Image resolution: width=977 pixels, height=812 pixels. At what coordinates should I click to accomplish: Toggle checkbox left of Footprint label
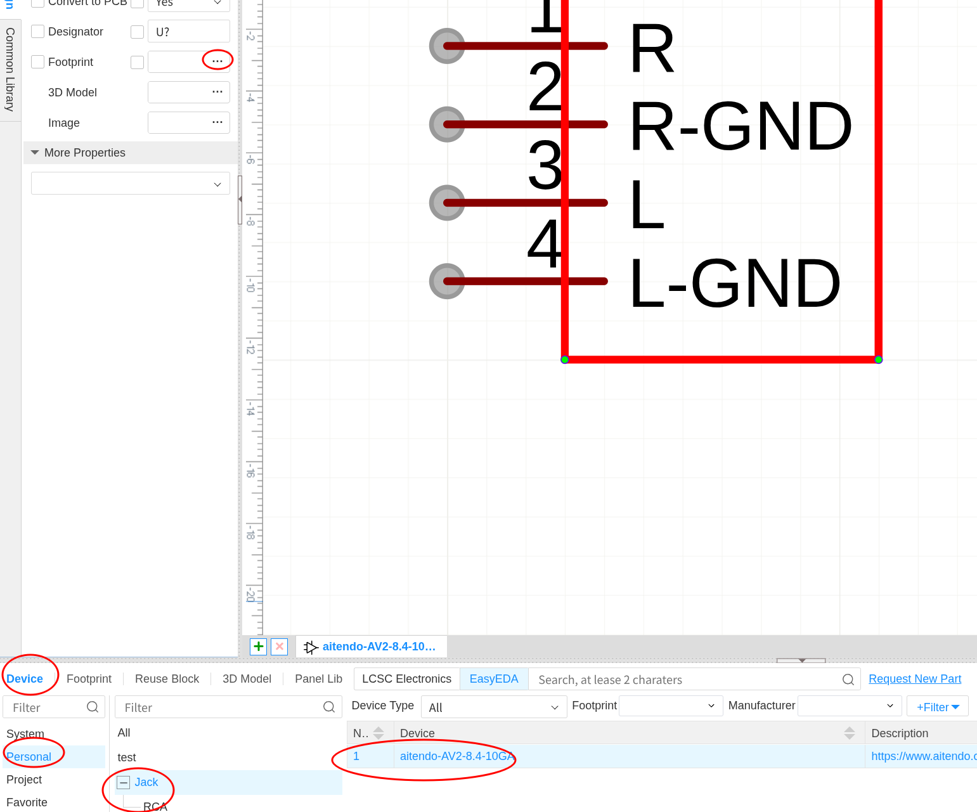[38, 61]
